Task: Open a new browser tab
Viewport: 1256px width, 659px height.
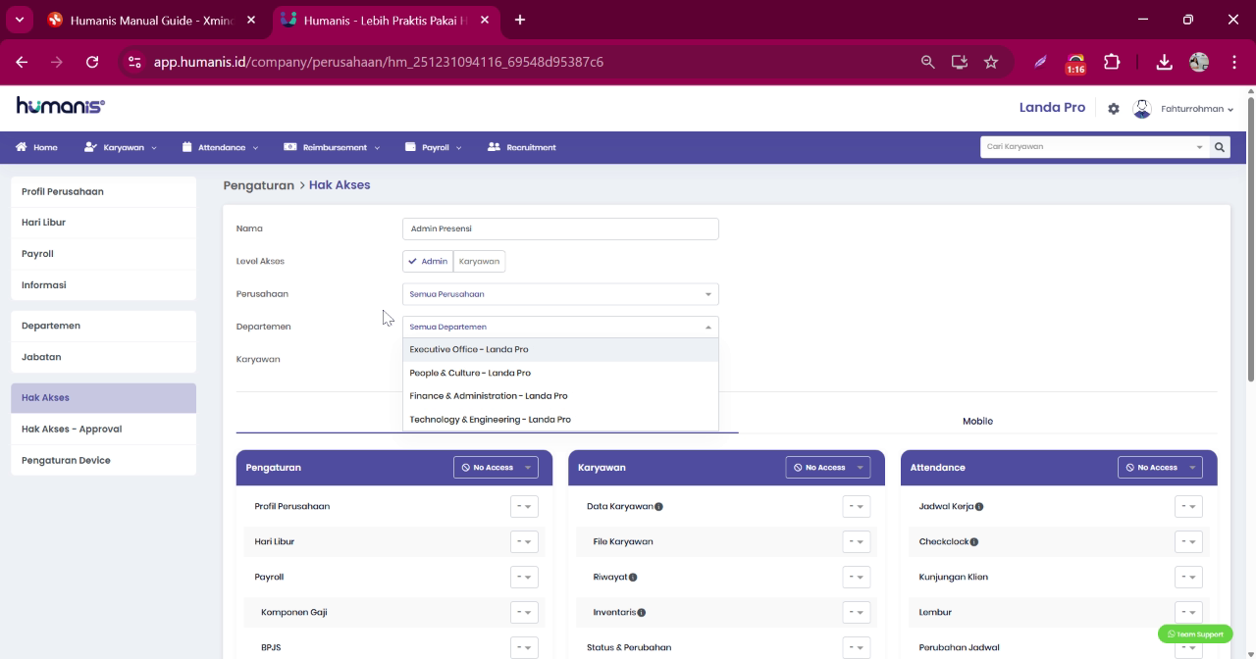Action: (519, 20)
